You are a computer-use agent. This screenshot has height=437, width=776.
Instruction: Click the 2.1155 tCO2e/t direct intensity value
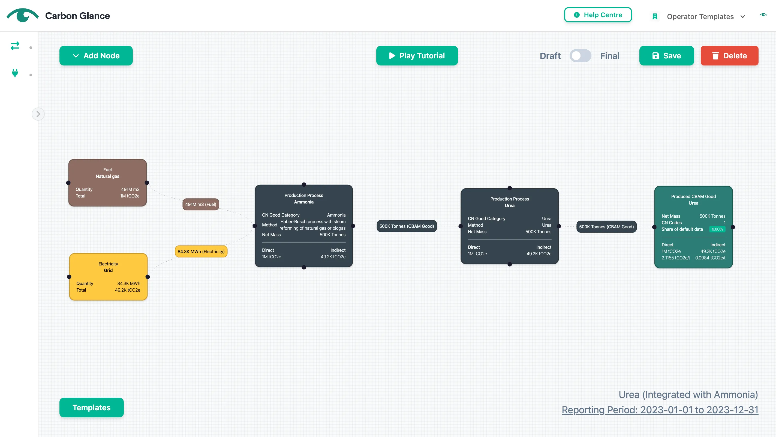pos(675,258)
